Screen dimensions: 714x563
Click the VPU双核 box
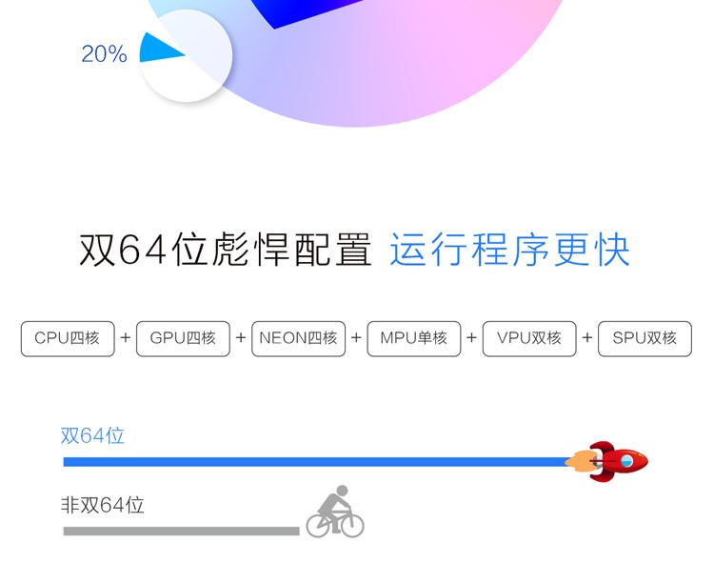[x=529, y=338]
